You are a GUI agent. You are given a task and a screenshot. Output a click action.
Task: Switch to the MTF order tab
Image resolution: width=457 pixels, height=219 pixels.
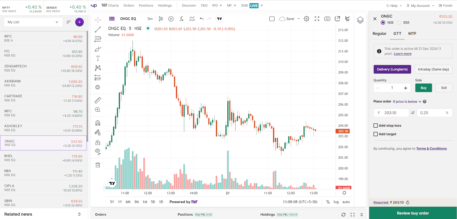click(412, 34)
